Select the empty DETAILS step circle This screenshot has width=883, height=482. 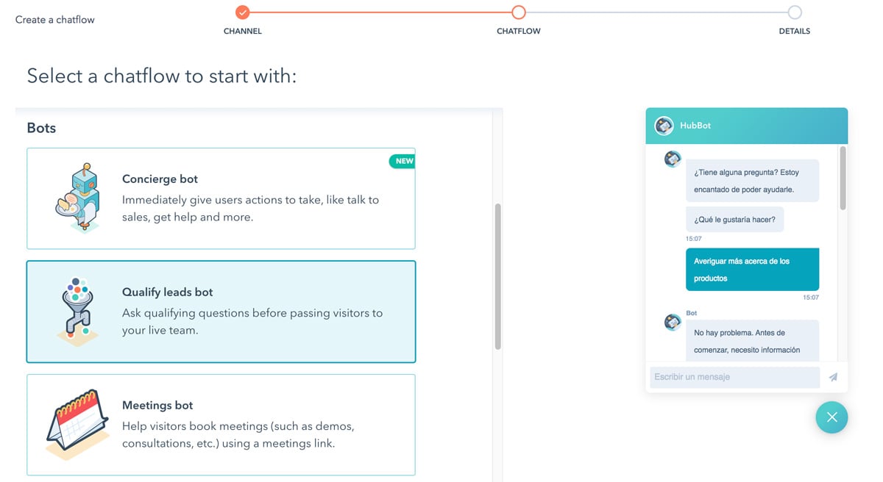click(794, 12)
